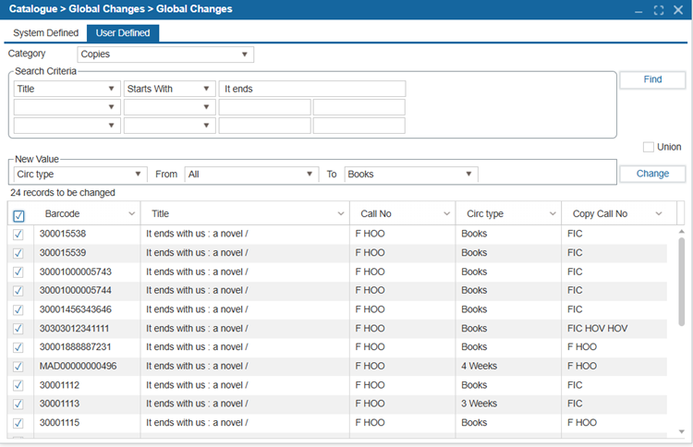This screenshot has width=693, height=447.
Task: Click the results list vertical scrollbar thumb
Action: [682, 282]
